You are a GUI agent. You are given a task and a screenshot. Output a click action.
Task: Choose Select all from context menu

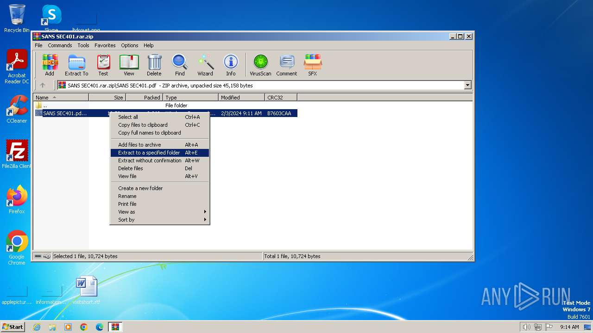point(160,117)
